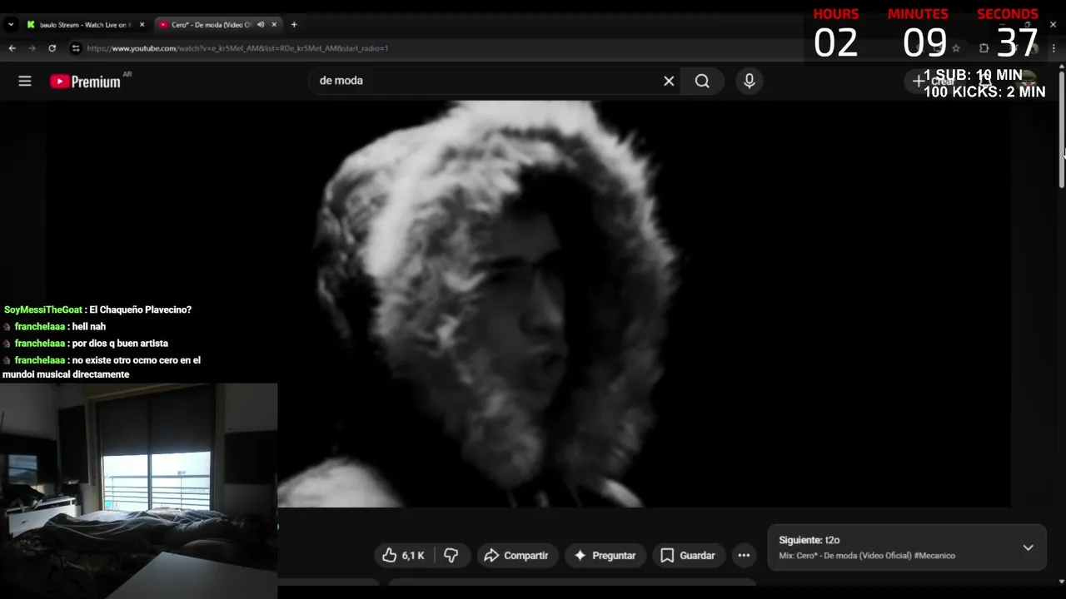Click the webcam overlay thumbnail
This screenshot has width=1066, height=599.
tap(138, 491)
